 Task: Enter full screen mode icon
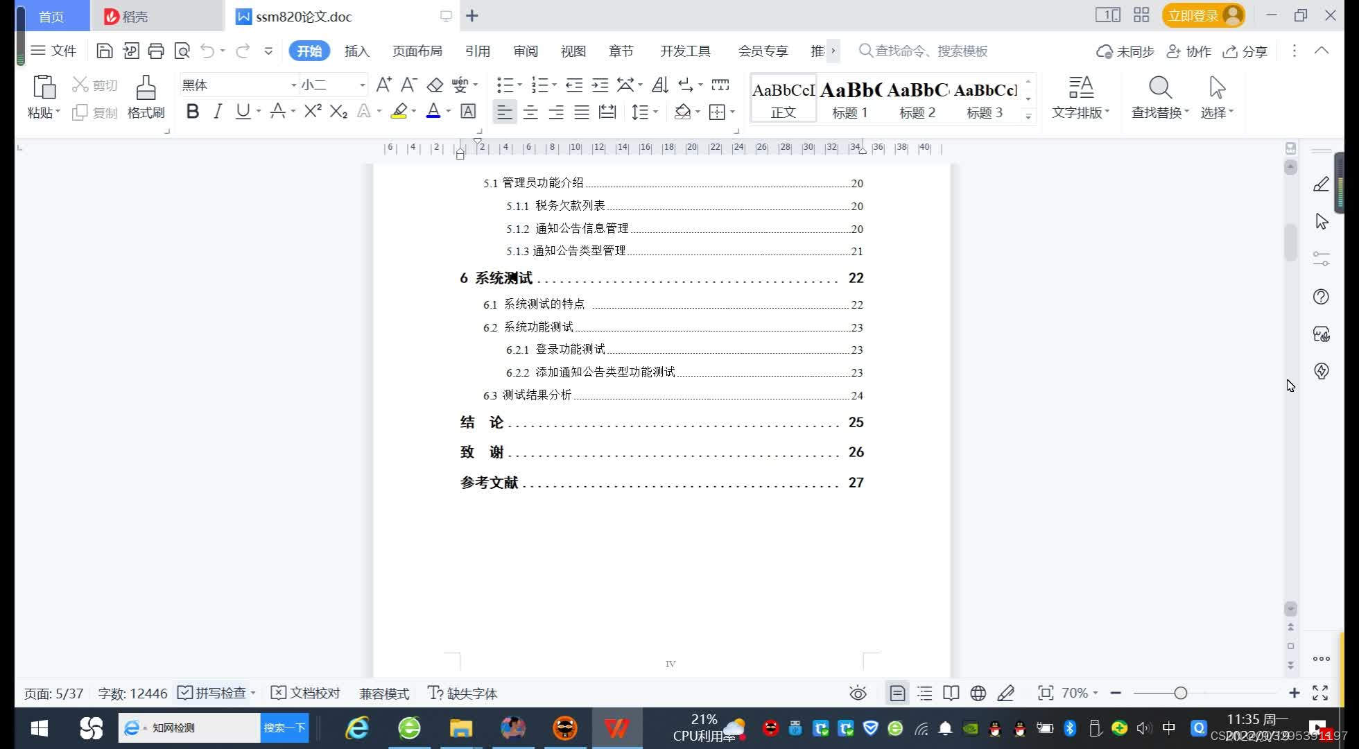click(x=1320, y=693)
